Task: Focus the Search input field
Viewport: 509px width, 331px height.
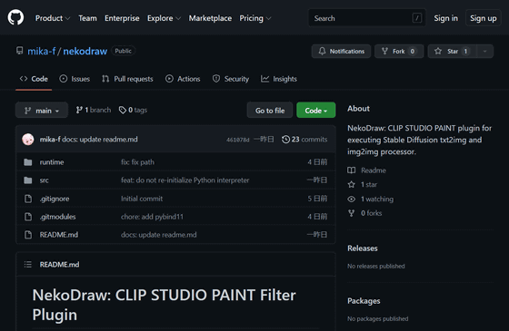Action: (x=367, y=18)
